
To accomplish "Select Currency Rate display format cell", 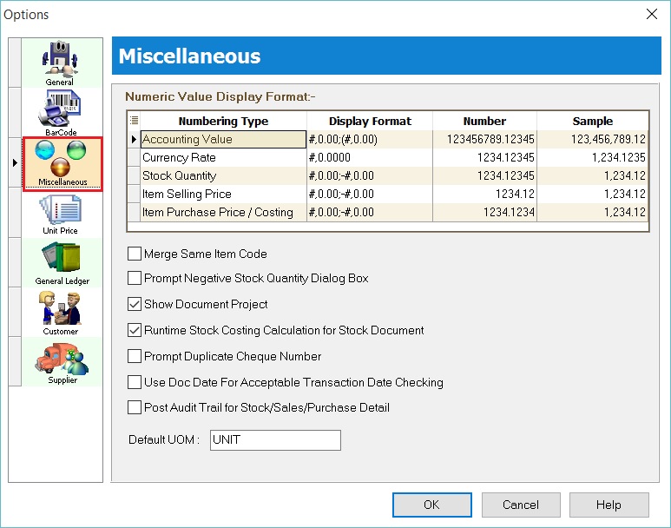I will [369, 158].
